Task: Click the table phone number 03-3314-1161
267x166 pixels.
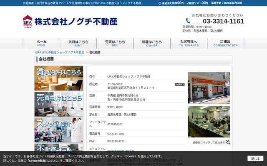Action: [116, 134]
